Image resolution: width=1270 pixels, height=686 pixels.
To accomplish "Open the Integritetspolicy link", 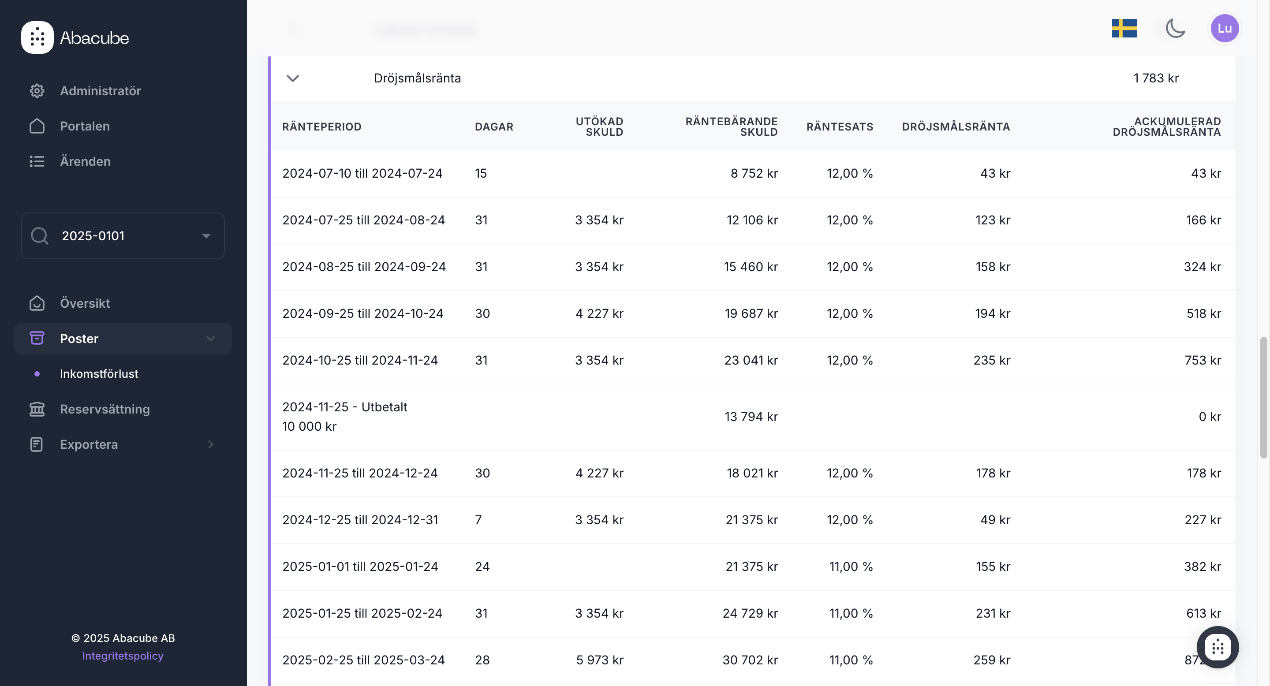I will pos(123,656).
